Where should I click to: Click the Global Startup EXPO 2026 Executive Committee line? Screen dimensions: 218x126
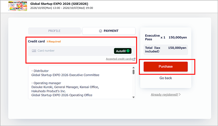[x=65, y=75]
